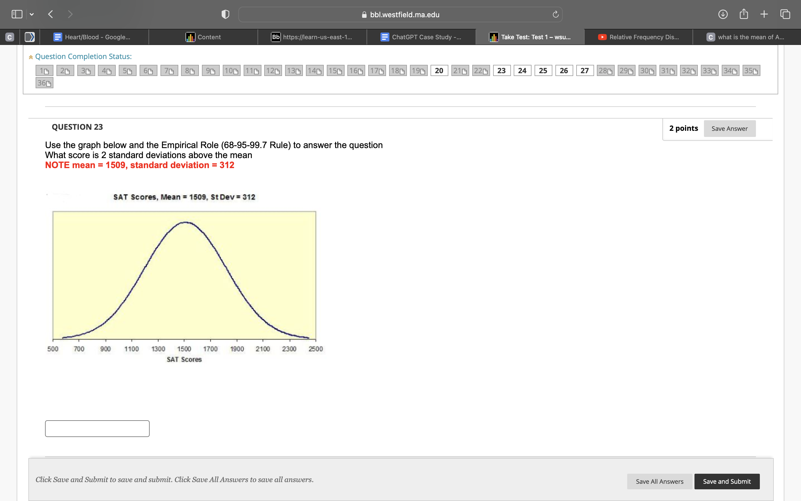Go back with the back arrow

coord(51,14)
